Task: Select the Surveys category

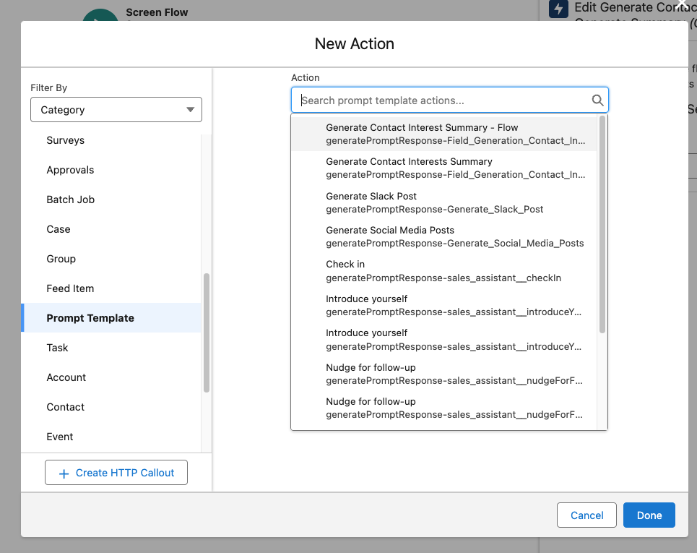Action: pyautogui.click(x=111, y=140)
